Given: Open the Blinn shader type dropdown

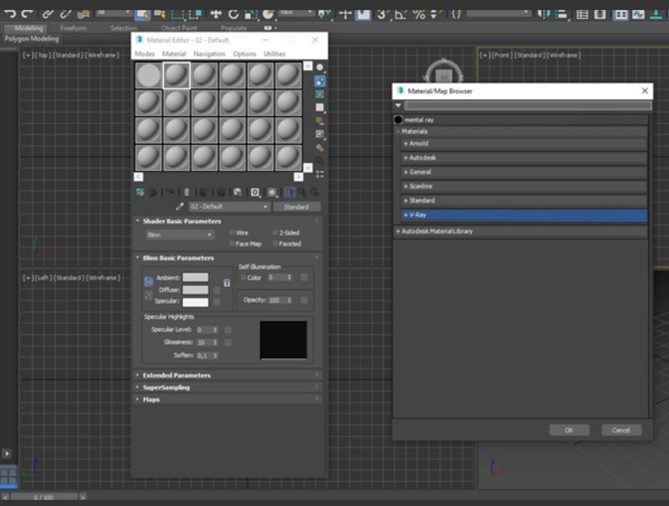Looking at the screenshot, I should [180, 235].
